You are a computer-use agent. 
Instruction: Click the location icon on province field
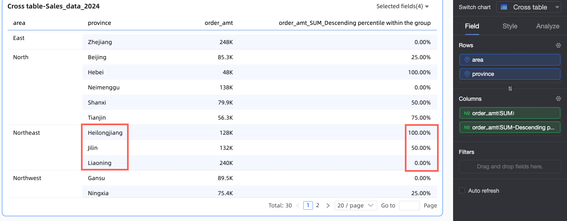(x=467, y=74)
